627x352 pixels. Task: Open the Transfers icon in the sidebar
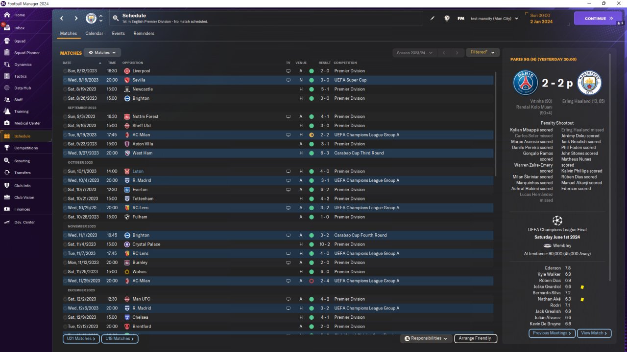tap(7, 173)
